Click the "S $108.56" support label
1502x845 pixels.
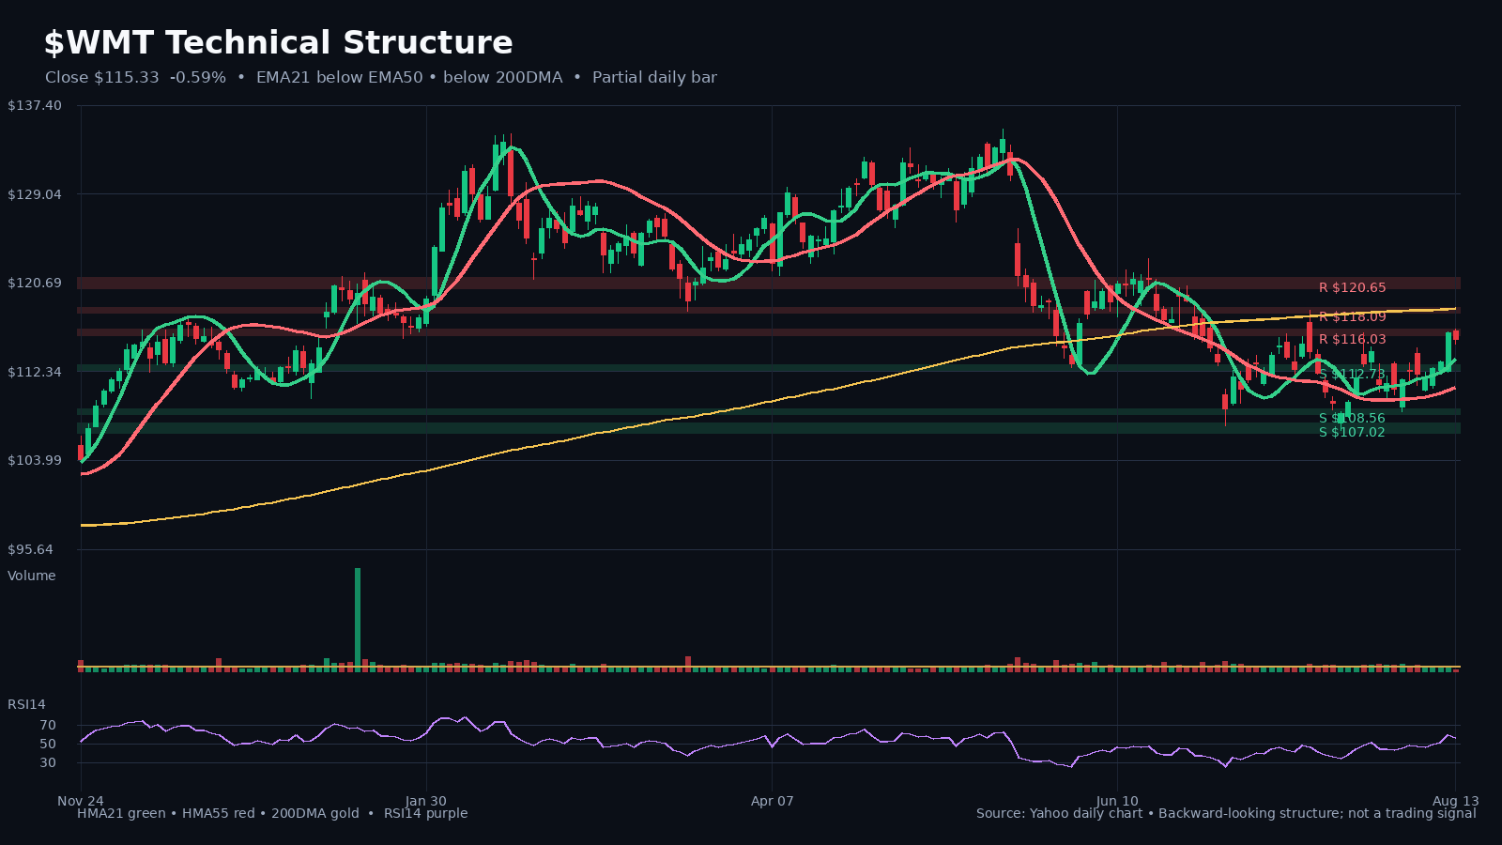(x=1352, y=419)
